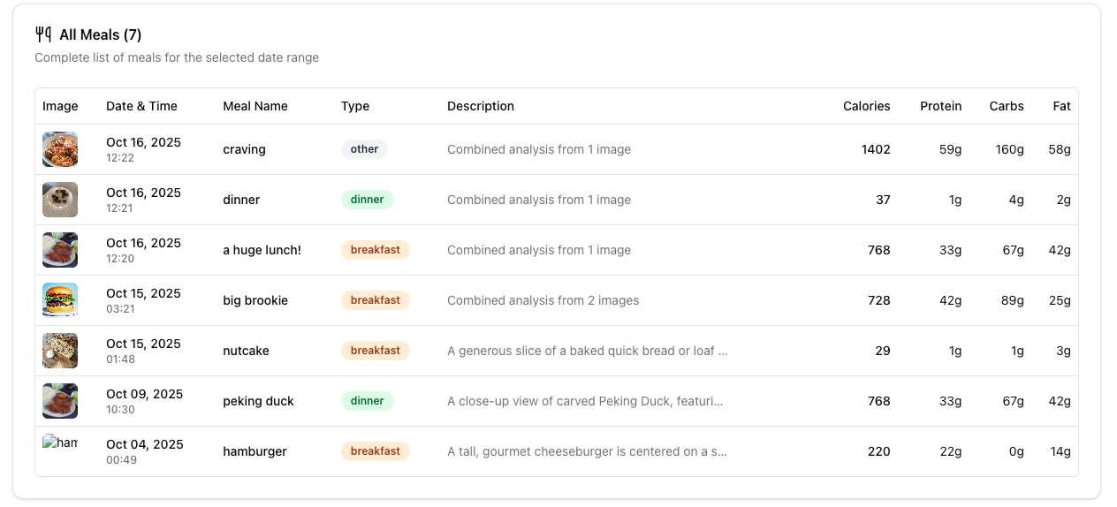This screenshot has width=1117, height=507.
Task: Open the craving meal thumbnail image
Action: coord(60,149)
